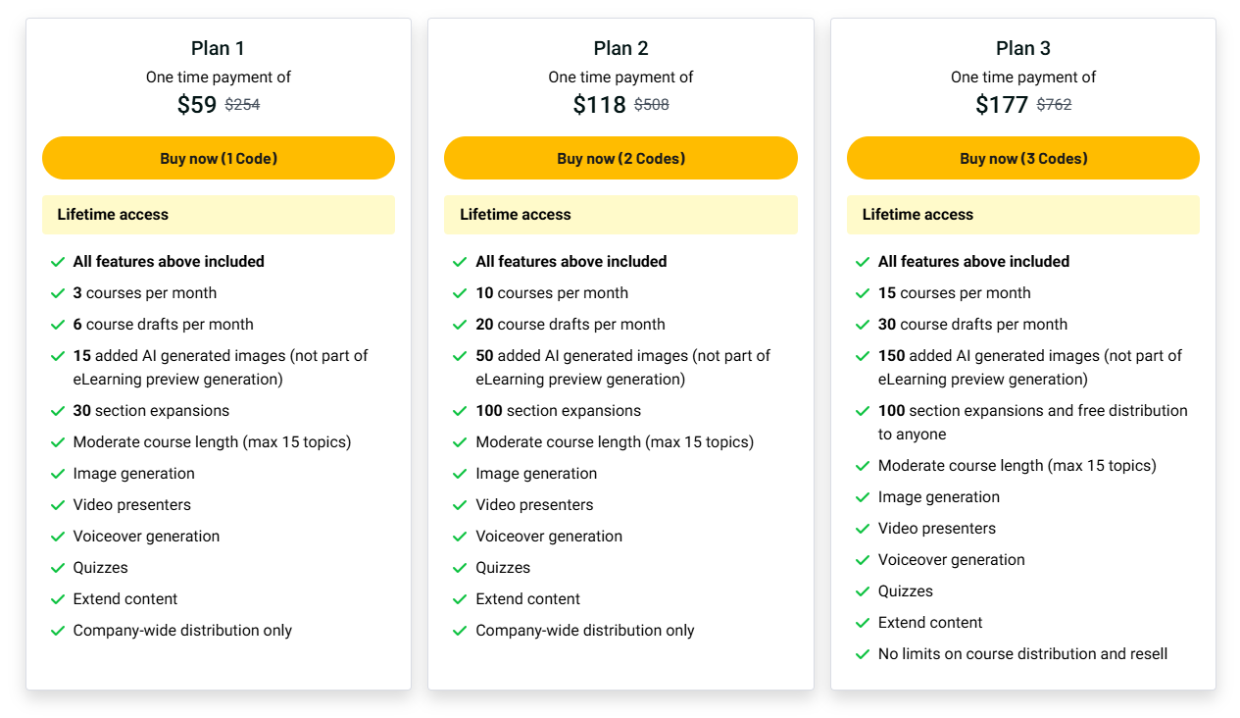Click checkmark beside No limits on course distribution
The image size is (1240, 718).
click(x=863, y=654)
